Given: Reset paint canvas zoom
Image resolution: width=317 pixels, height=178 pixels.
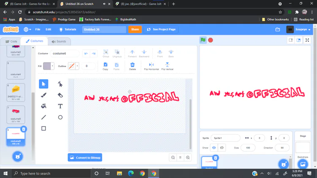Looking at the screenshot, I should tap(180, 158).
